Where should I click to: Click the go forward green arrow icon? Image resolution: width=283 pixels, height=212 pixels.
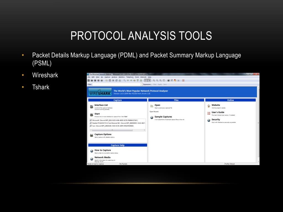click(131, 80)
